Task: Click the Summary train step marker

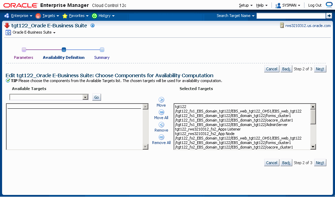Action: [x=102, y=50]
